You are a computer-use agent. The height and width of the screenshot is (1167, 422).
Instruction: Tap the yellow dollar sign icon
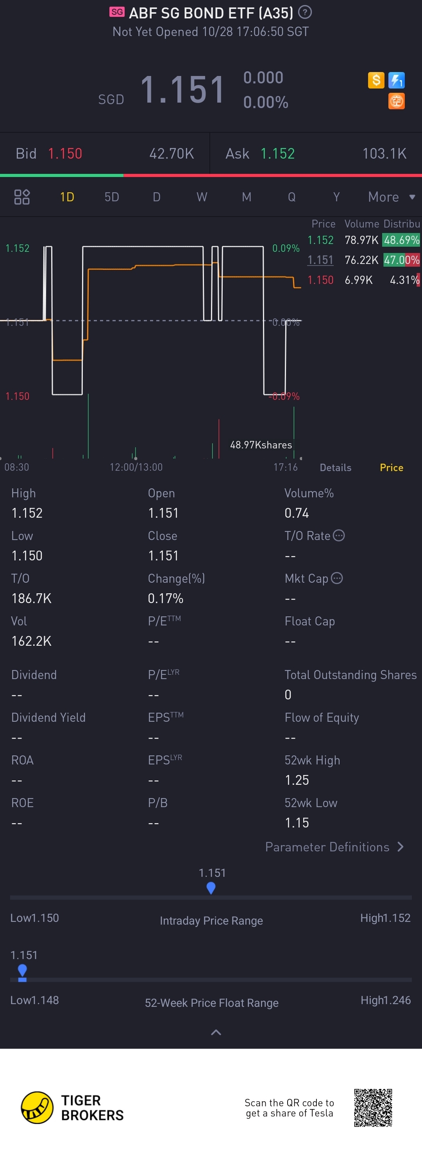(x=376, y=80)
